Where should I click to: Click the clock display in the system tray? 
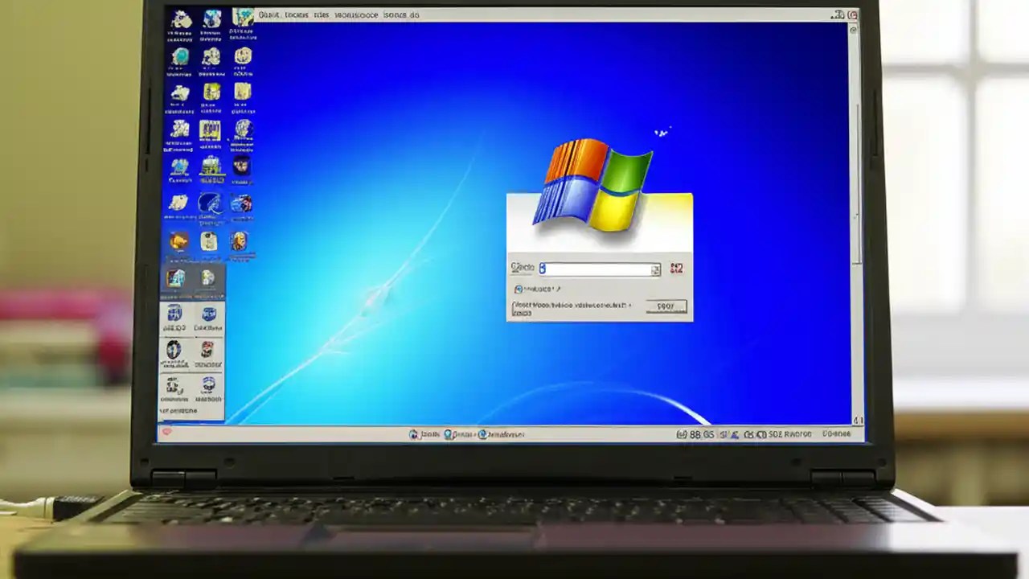coord(836,433)
